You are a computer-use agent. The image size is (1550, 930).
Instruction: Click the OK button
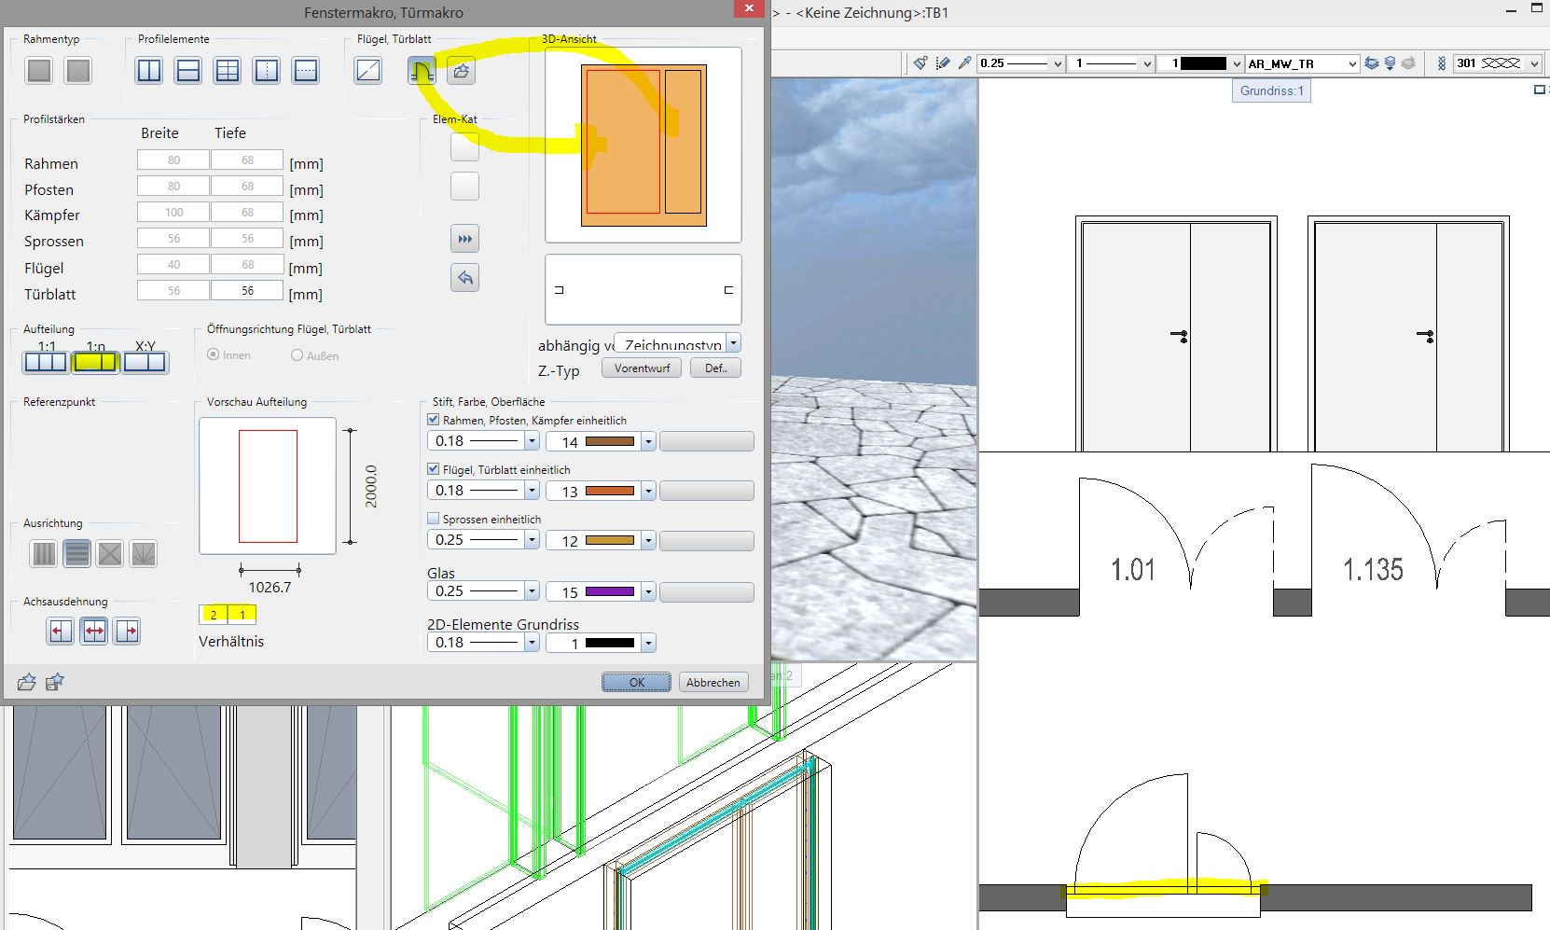tap(636, 683)
